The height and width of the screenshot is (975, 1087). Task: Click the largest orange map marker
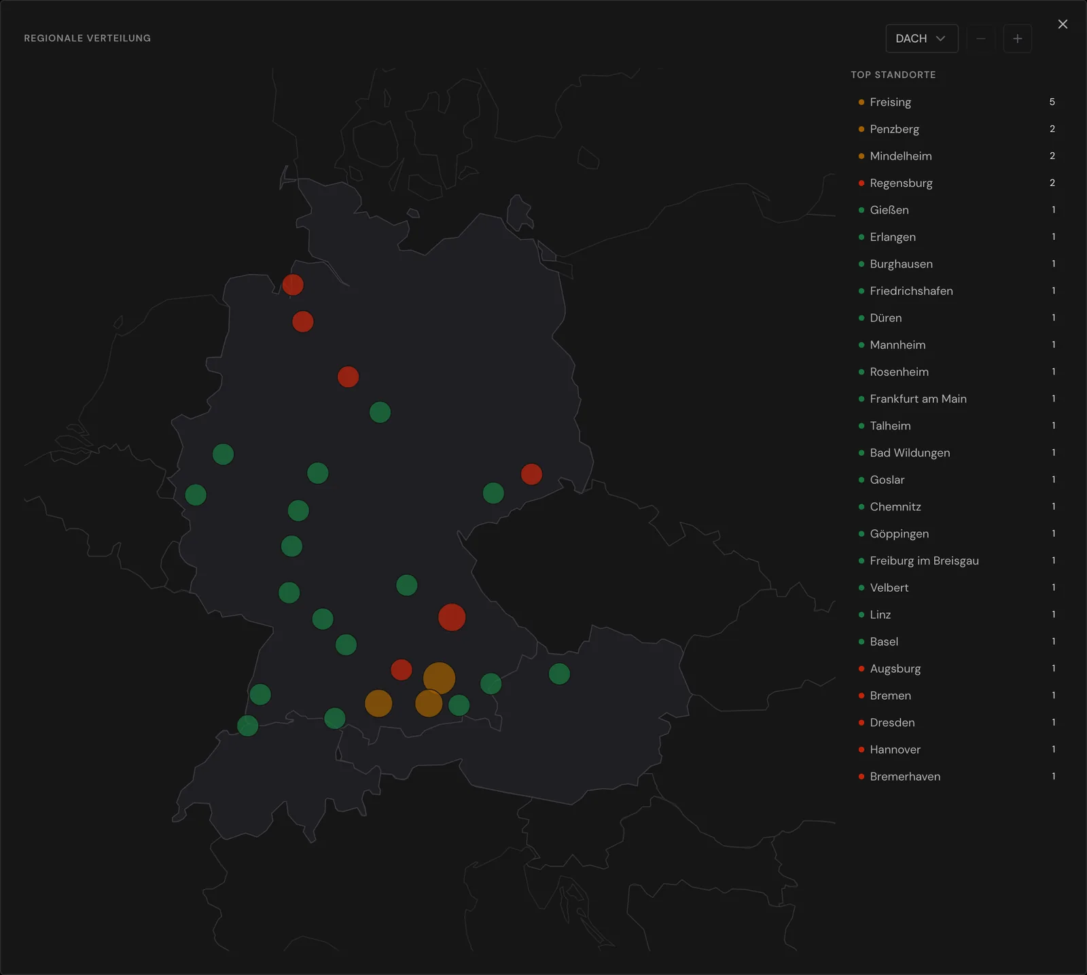[x=439, y=678]
